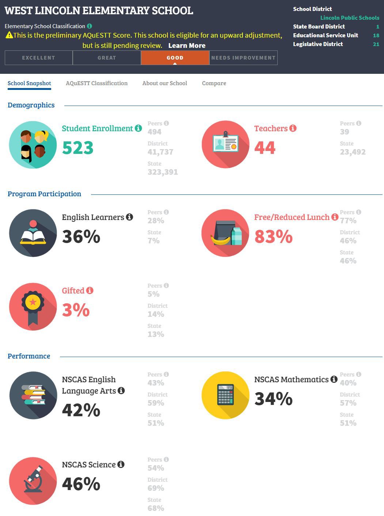Click the NEEDS IMPROVEMENT classification segment
Screen dimensions: 384x516
(x=243, y=58)
